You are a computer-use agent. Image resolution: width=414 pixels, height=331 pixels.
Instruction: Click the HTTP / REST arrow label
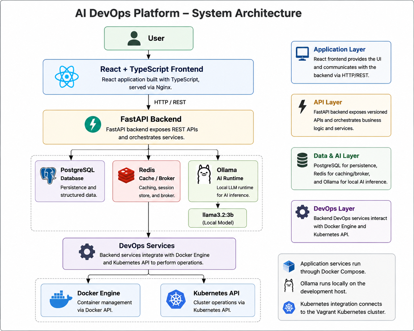(x=170, y=102)
